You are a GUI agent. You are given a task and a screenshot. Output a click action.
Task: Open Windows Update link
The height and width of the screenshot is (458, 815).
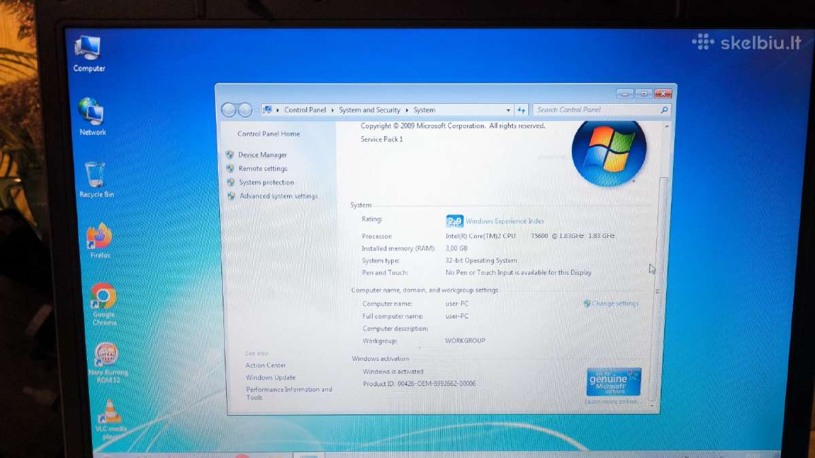(270, 377)
